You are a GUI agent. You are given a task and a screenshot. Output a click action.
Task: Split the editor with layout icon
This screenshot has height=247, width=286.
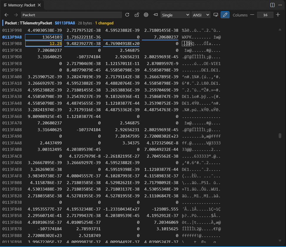[272, 5]
